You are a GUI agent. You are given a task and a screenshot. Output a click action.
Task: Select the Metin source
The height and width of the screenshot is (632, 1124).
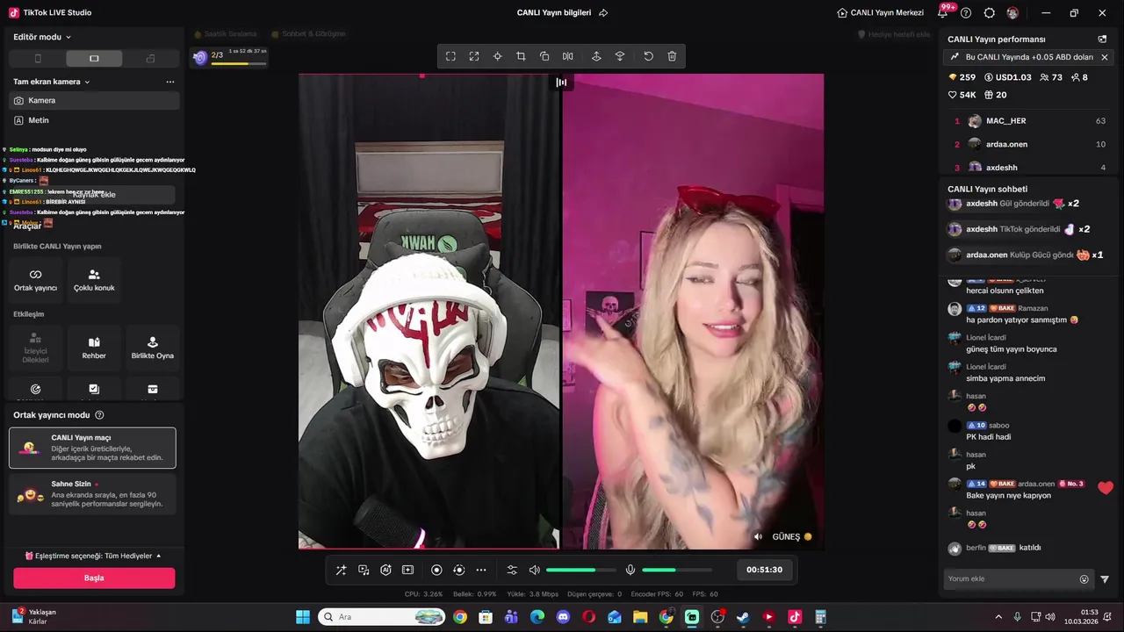point(94,120)
